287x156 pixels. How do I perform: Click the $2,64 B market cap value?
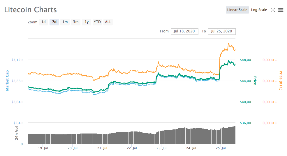[17, 102]
